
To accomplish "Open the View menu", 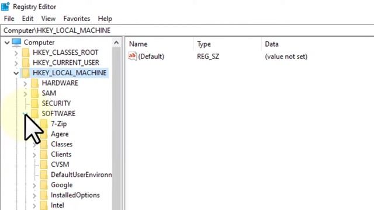I will 48,19.
